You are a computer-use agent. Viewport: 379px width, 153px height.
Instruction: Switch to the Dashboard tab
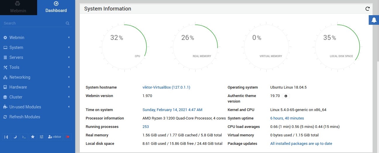[x=56, y=8]
